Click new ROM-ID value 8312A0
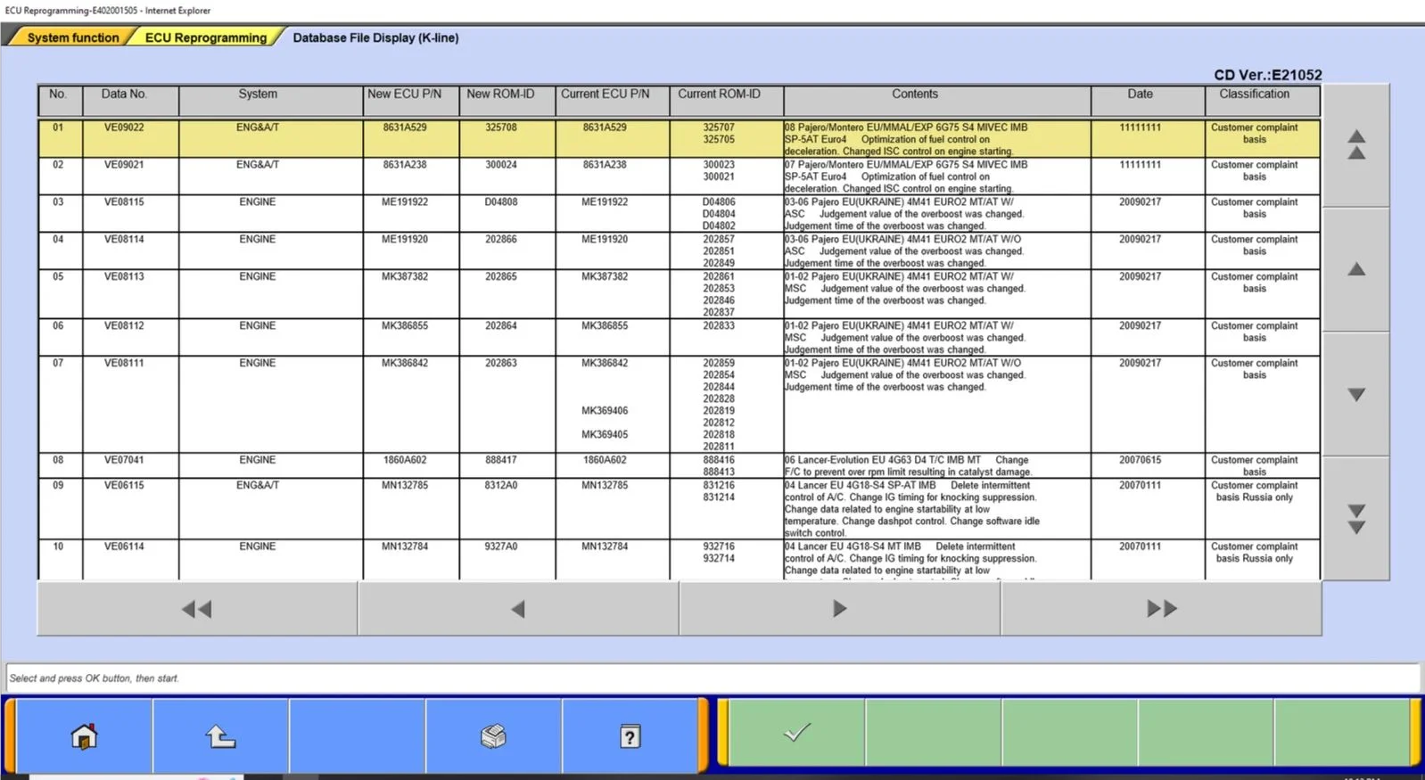1425x780 pixels. [x=501, y=486]
